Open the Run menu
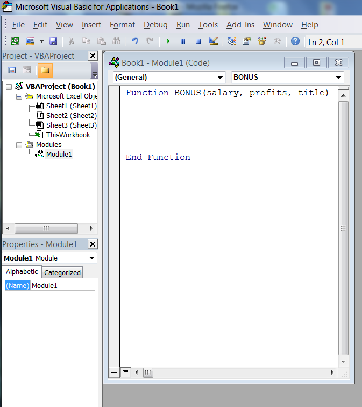This screenshot has width=362, height=407. [183, 25]
